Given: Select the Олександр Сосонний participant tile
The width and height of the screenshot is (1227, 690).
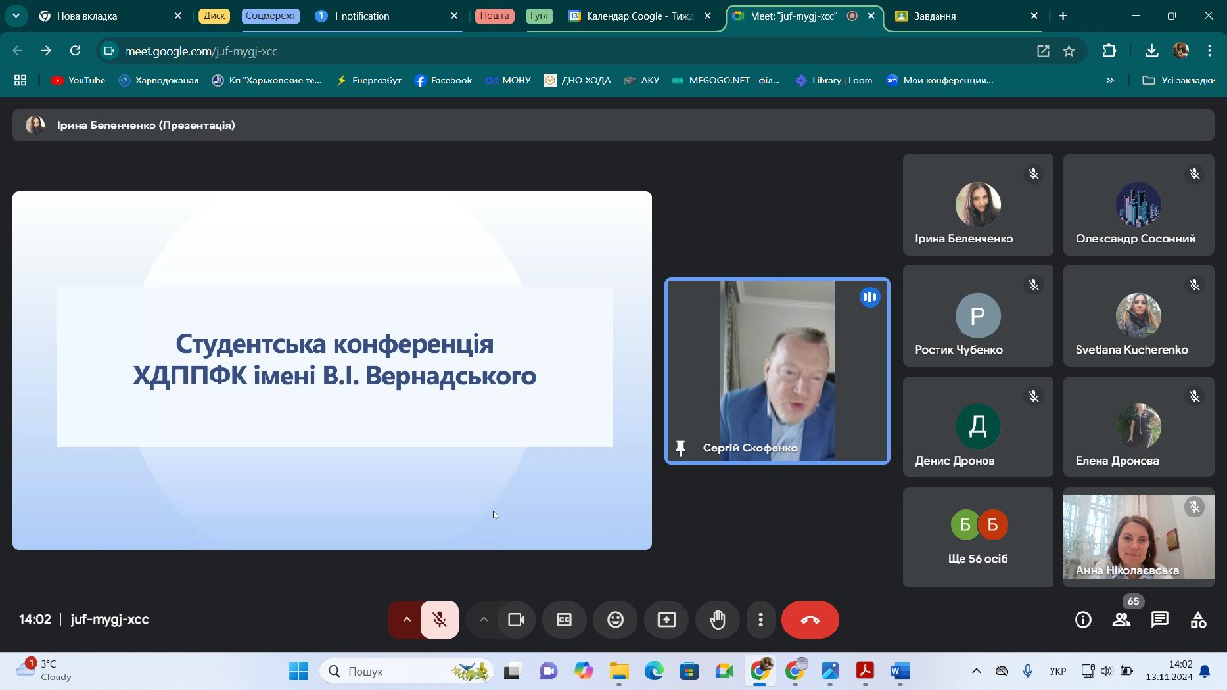Looking at the screenshot, I should point(1138,205).
